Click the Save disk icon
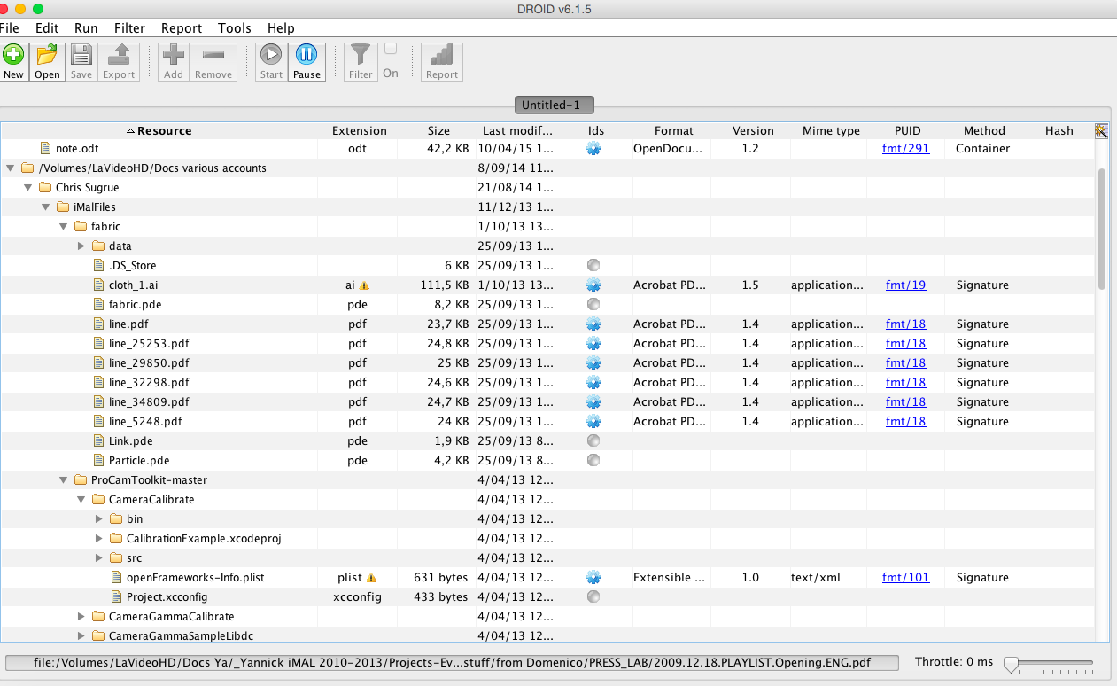This screenshot has width=1117, height=686. coord(81,56)
